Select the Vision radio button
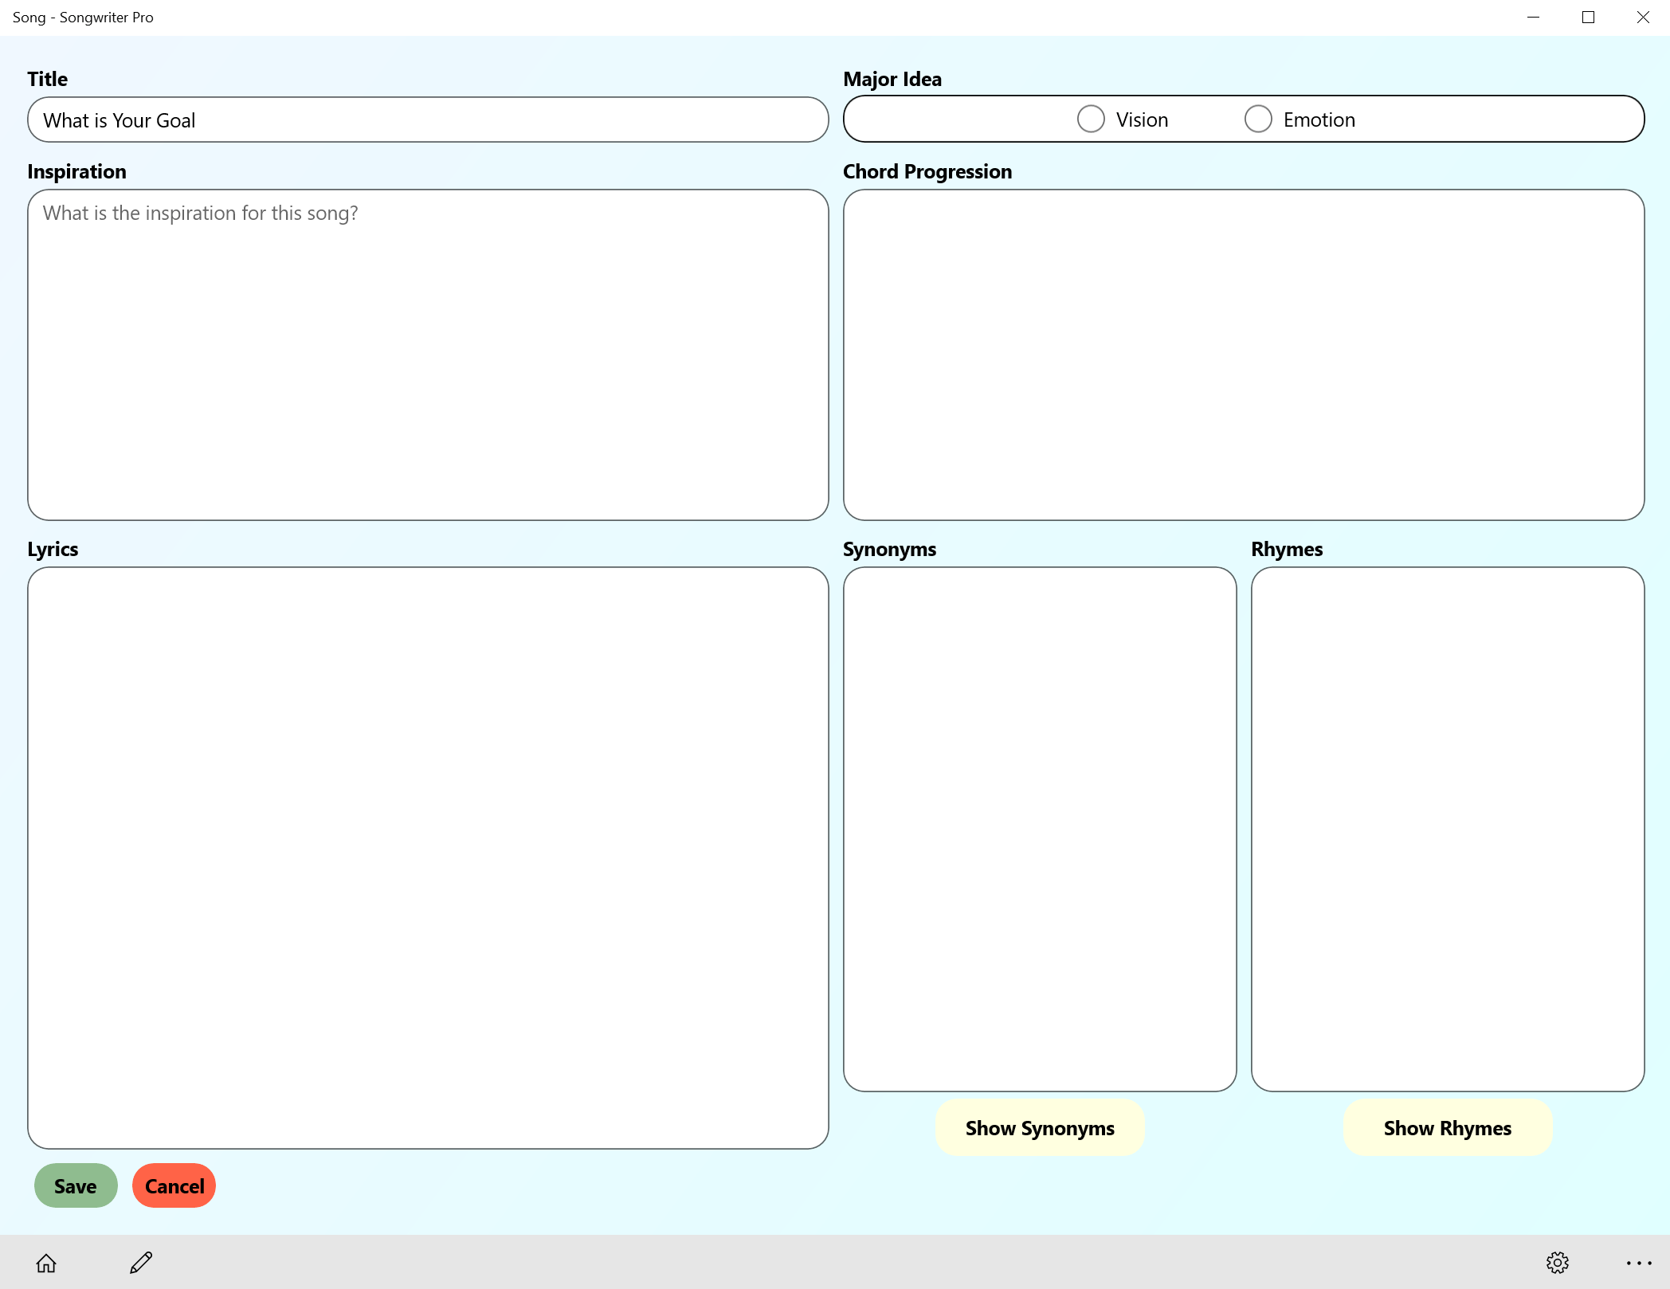 click(1091, 119)
